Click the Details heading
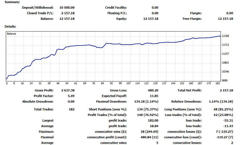Viewport: 249px width, 145px height. click(x=10, y=26)
